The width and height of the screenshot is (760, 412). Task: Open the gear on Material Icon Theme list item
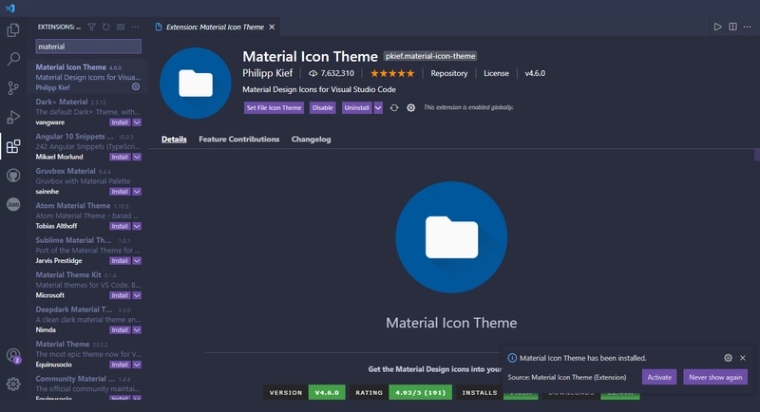click(136, 86)
